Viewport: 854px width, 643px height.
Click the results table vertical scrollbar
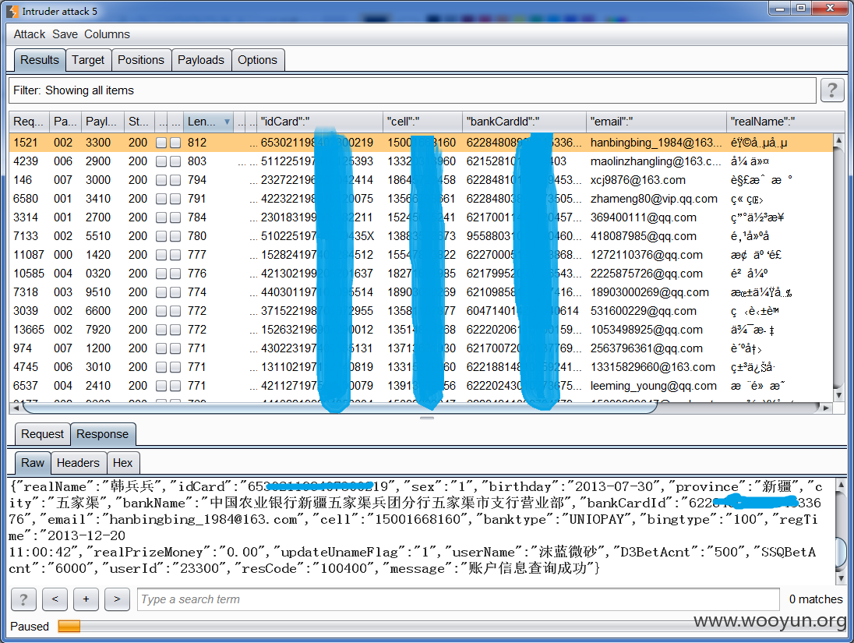pyautogui.click(x=838, y=267)
